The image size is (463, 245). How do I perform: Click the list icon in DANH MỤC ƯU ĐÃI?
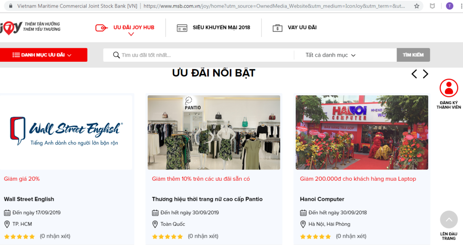[16, 55]
